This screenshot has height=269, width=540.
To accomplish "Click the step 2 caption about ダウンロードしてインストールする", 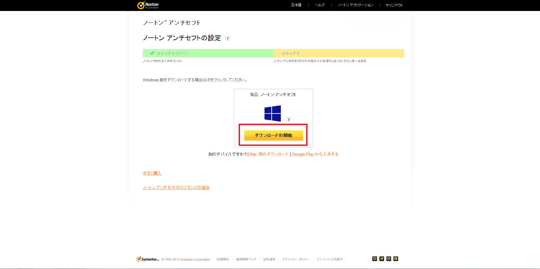I will pos(320,61).
